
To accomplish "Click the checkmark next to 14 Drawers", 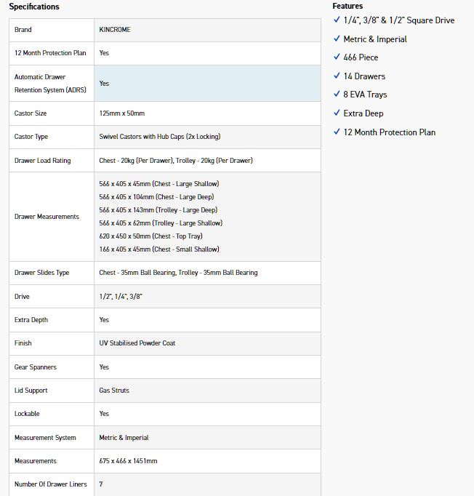I will coord(337,76).
